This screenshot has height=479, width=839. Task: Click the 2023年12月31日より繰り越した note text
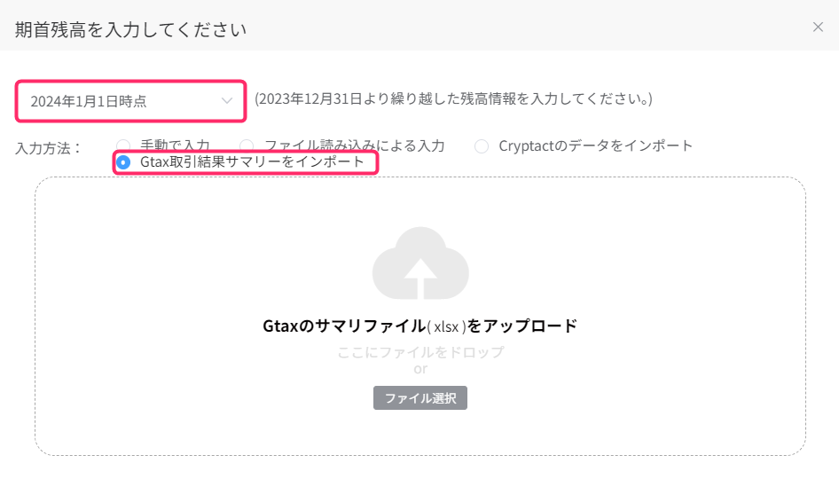[453, 99]
